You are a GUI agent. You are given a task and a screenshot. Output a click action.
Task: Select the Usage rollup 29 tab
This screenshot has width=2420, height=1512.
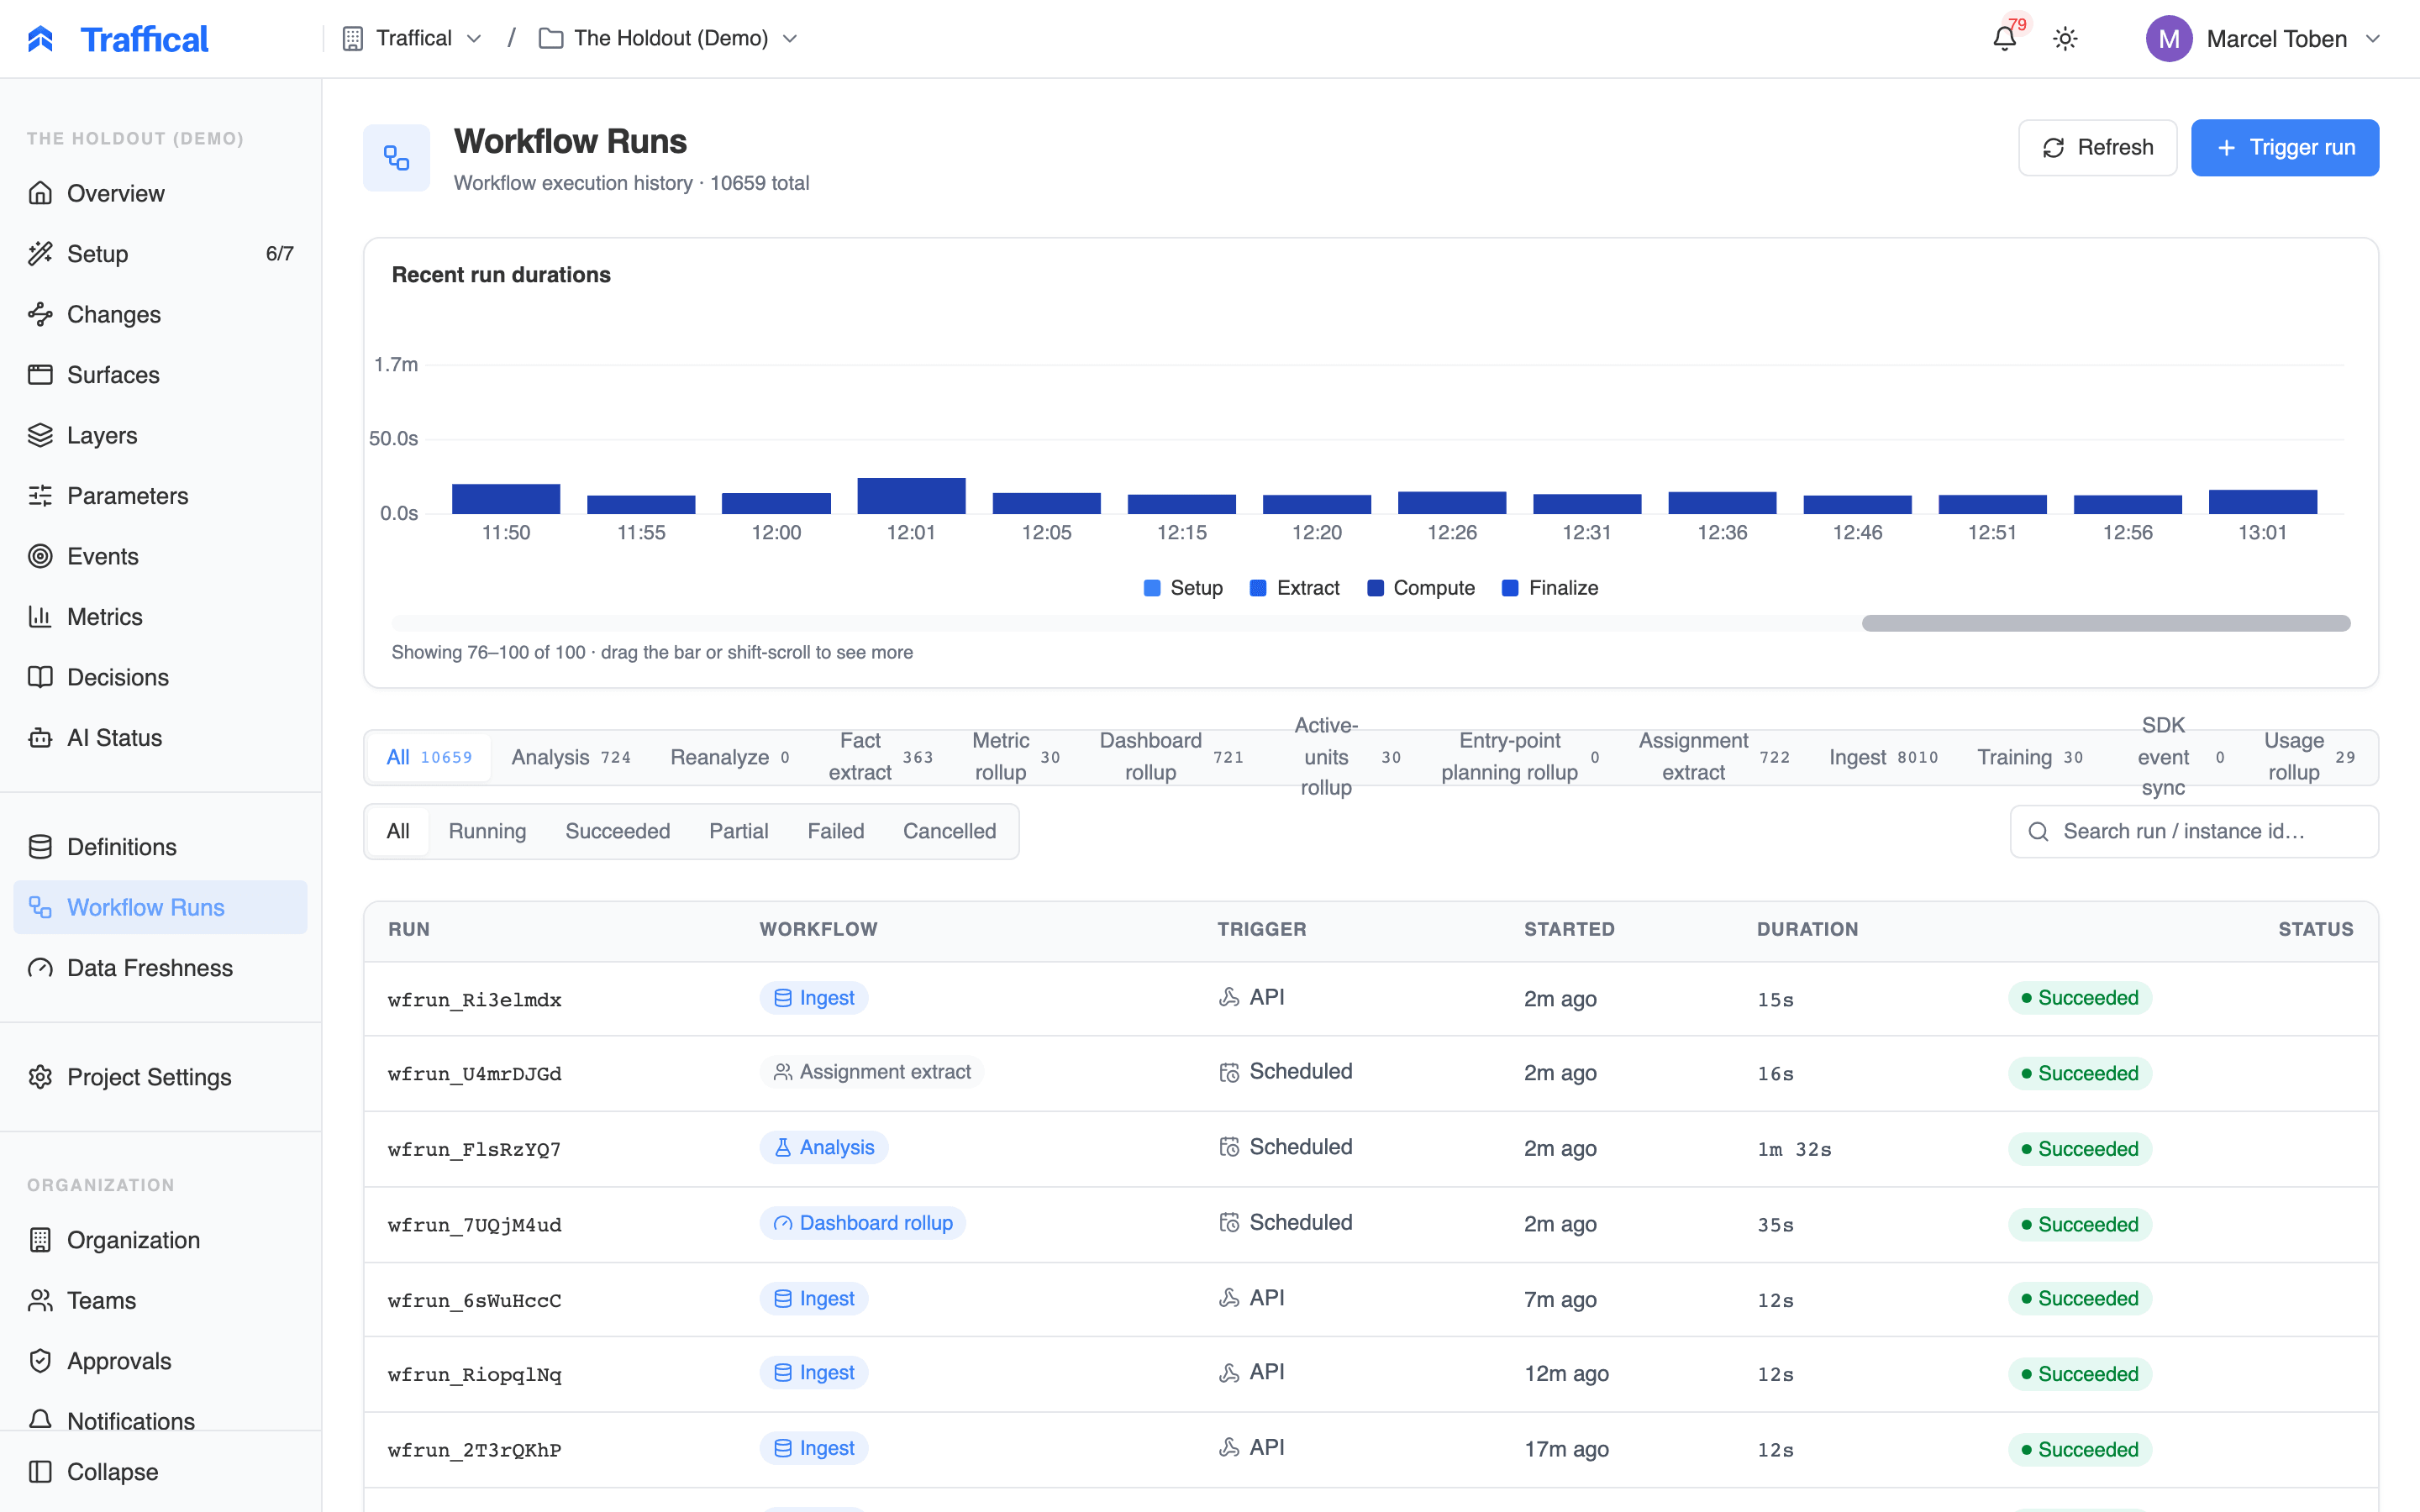(x=2309, y=757)
